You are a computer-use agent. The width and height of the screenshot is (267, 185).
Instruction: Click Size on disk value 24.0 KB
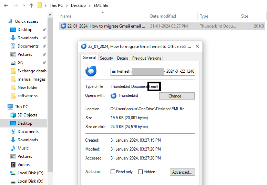(129, 127)
